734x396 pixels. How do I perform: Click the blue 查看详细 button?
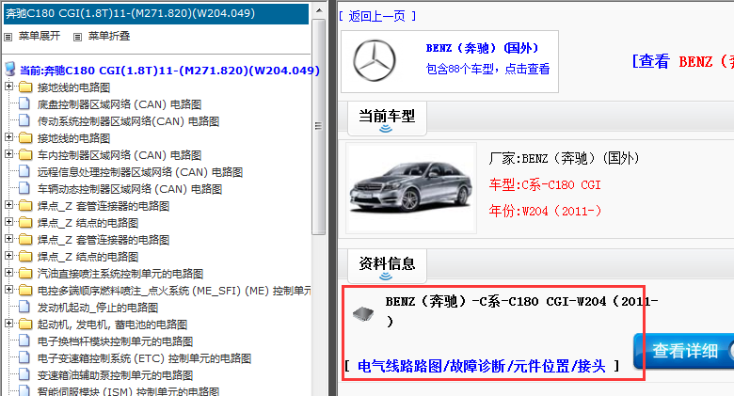684,351
